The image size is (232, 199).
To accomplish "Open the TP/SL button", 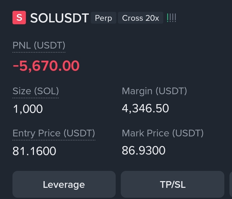I will coord(173,184).
